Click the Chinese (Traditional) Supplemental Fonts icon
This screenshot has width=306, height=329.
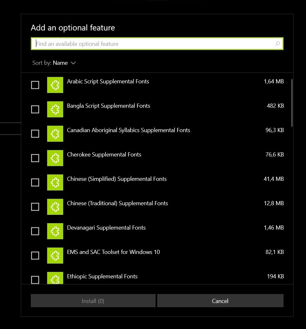(55, 207)
